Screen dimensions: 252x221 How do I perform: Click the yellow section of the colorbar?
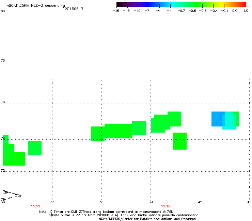pyautogui.click(x=221, y=4)
